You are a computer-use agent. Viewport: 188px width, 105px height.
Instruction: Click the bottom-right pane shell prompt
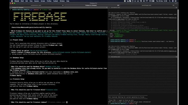click(123, 104)
